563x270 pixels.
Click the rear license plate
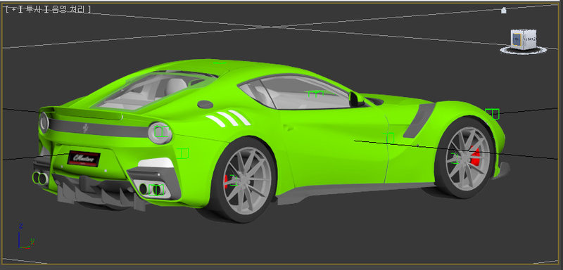tap(84, 158)
